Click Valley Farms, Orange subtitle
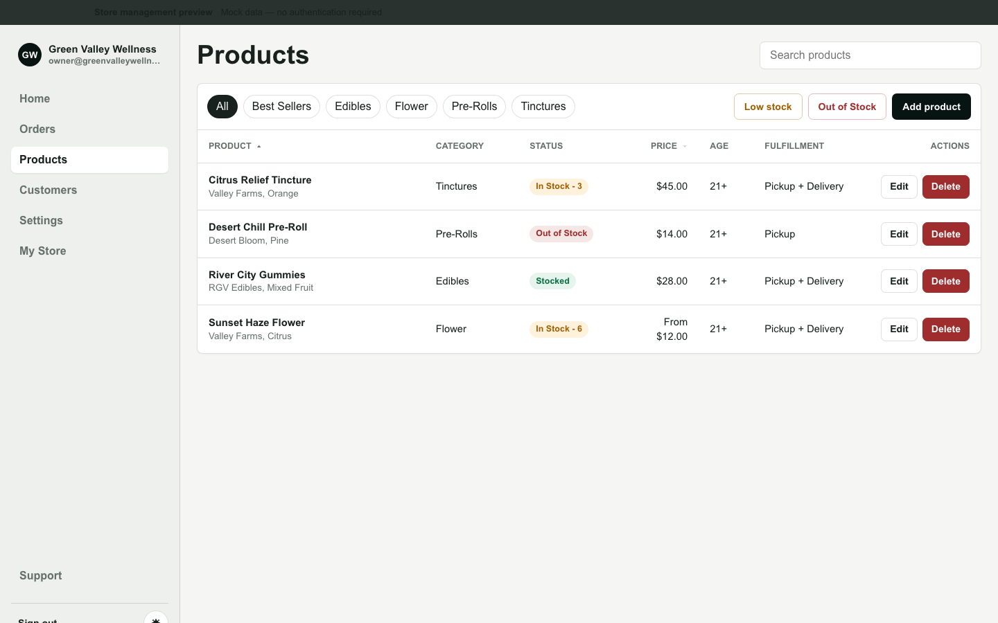 [254, 194]
